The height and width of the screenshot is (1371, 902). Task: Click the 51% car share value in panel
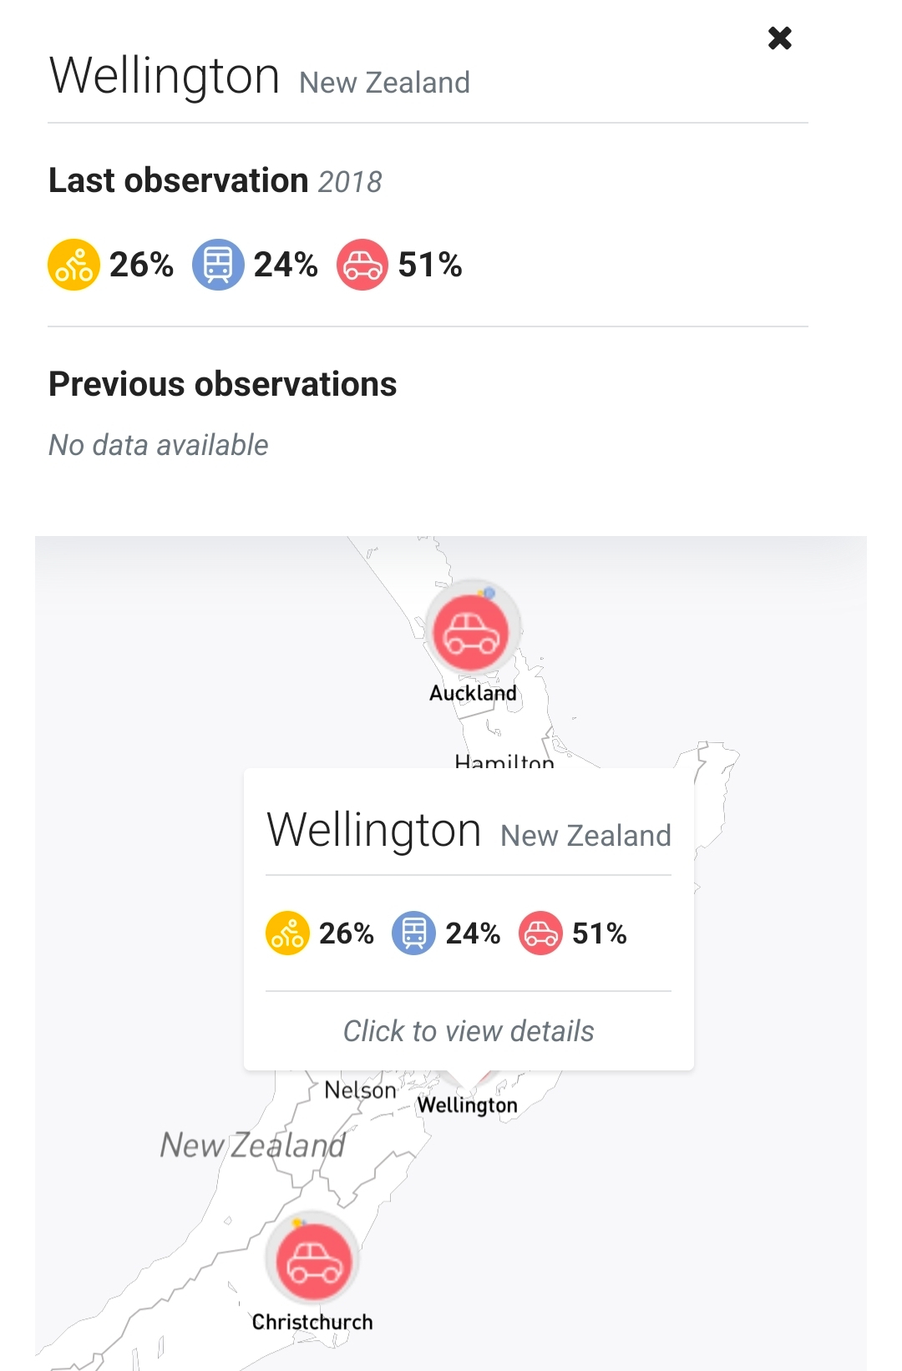tap(430, 265)
